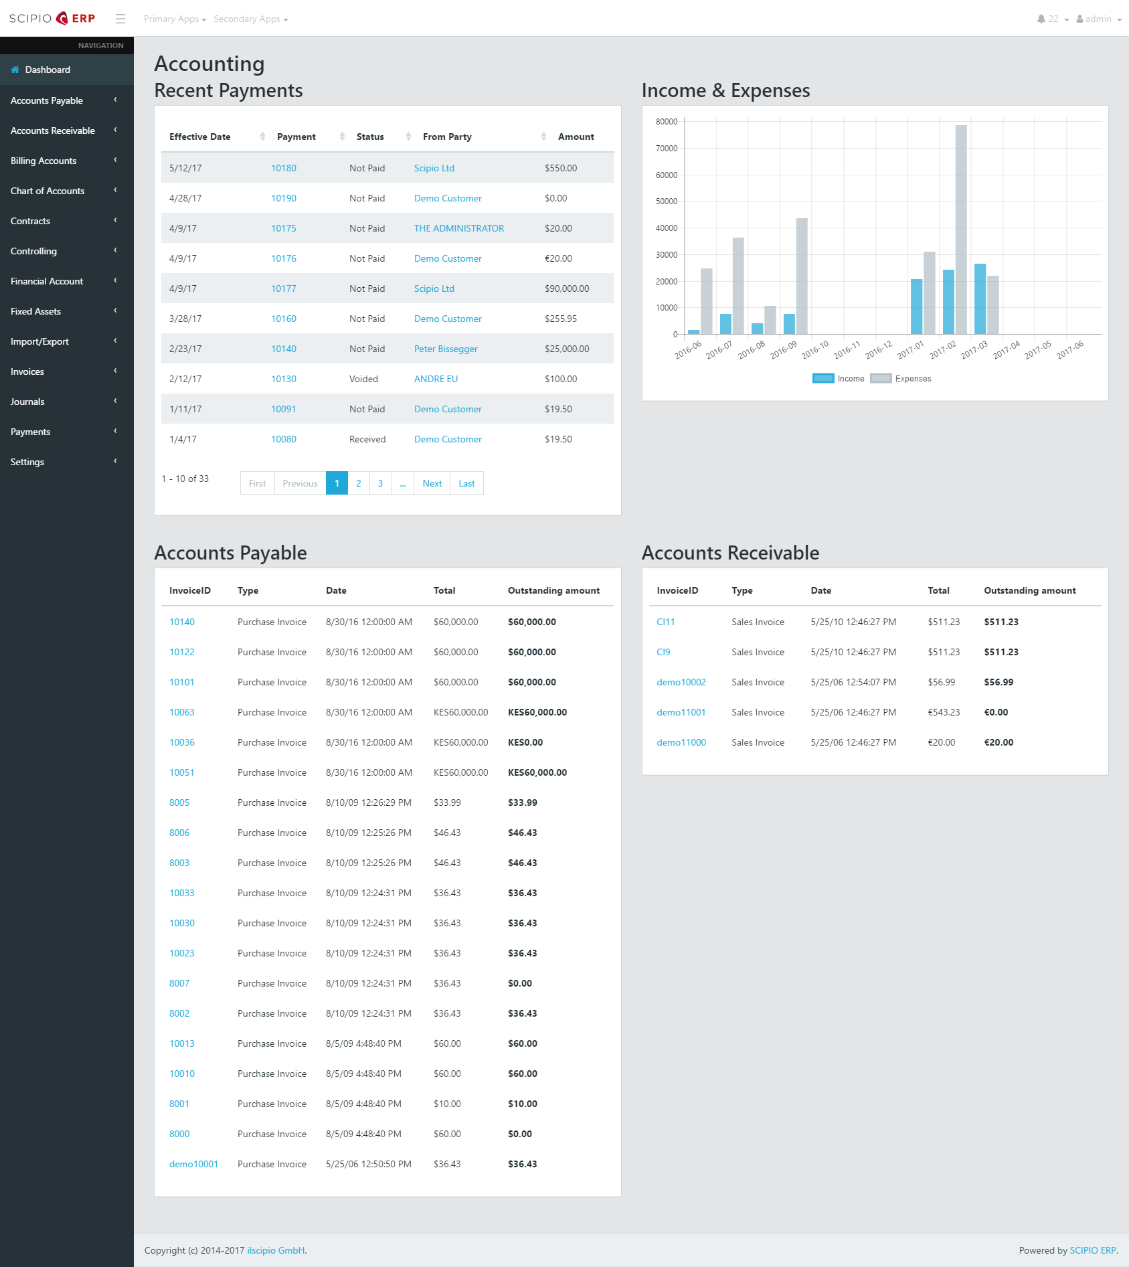This screenshot has height=1267, width=1129.
Task: Sort by Status column arrows
Action: (408, 137)
